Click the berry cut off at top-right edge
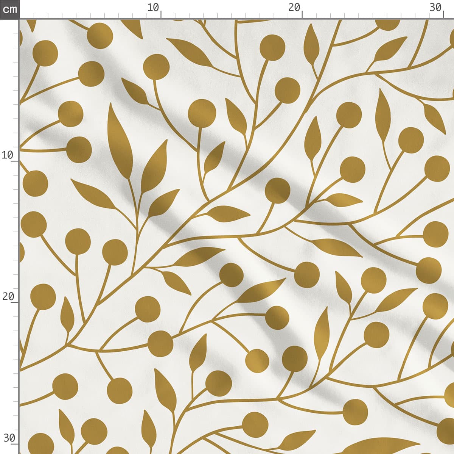454x454 pixels. click(x=388, y=23)
